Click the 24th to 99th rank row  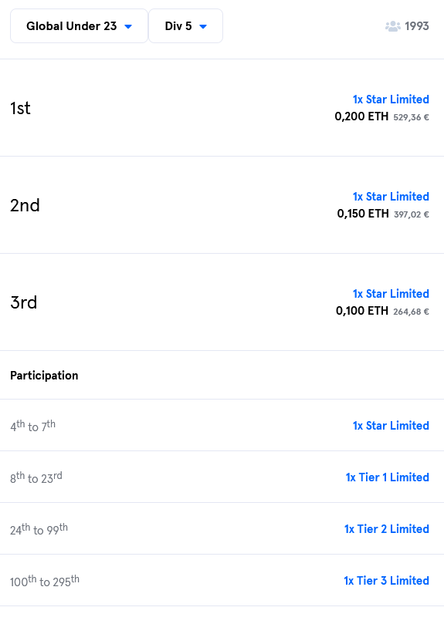click(222, 528)
